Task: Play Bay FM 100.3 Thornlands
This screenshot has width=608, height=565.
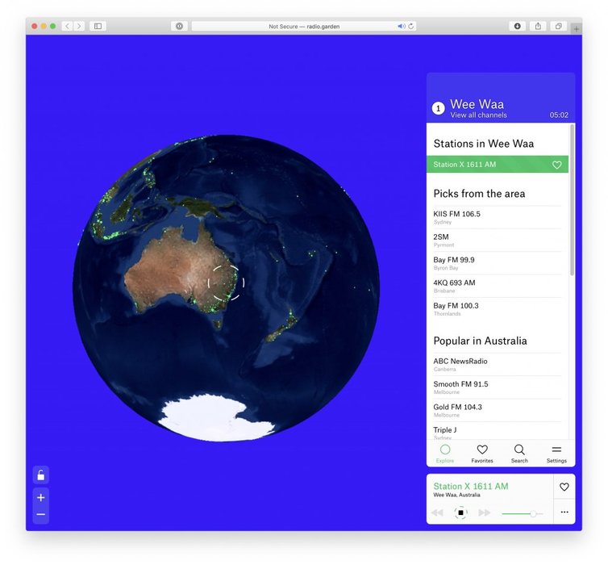Action: [x=498, y=309]
